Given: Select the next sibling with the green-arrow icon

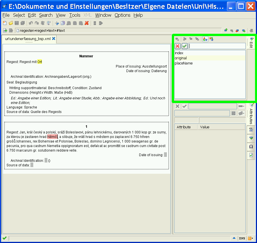Looking at the screenshot, I should (x=244, y=31).
